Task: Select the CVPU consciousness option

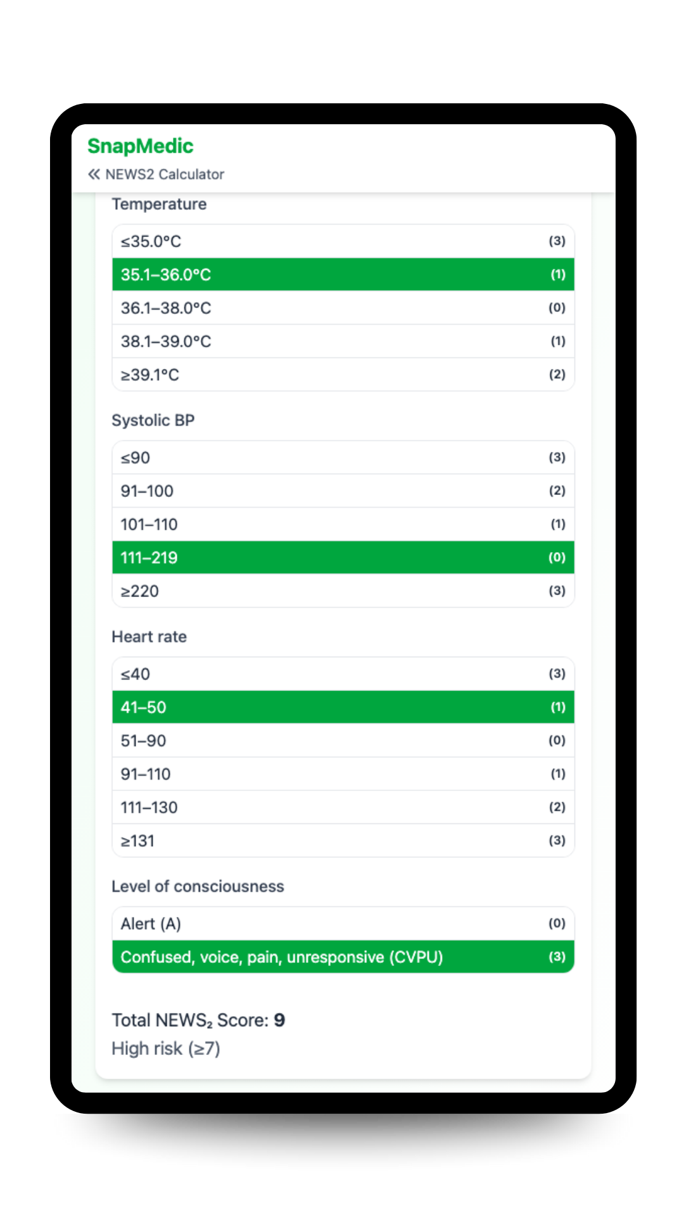Action: [x=343, y=957]
